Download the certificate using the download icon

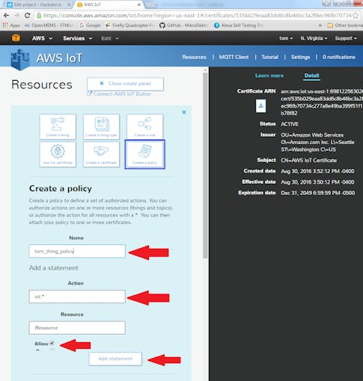[260, 106]
